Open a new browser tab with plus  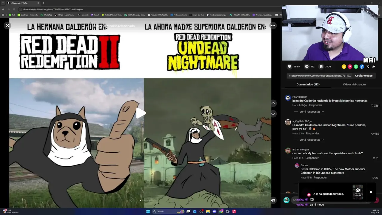(44, 3)
